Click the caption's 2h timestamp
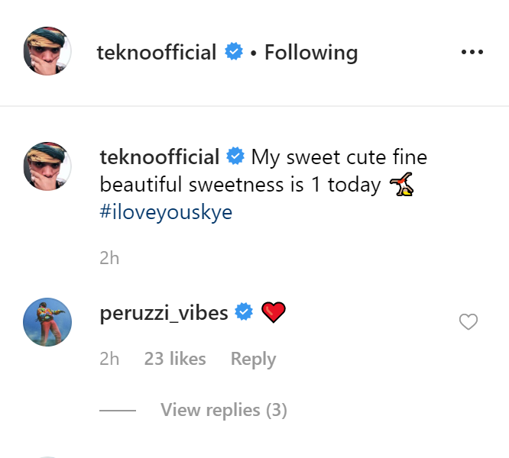 point(109,258)
